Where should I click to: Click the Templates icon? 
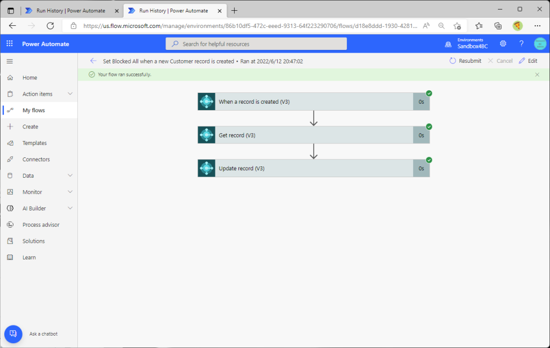[x=10, y=143]
